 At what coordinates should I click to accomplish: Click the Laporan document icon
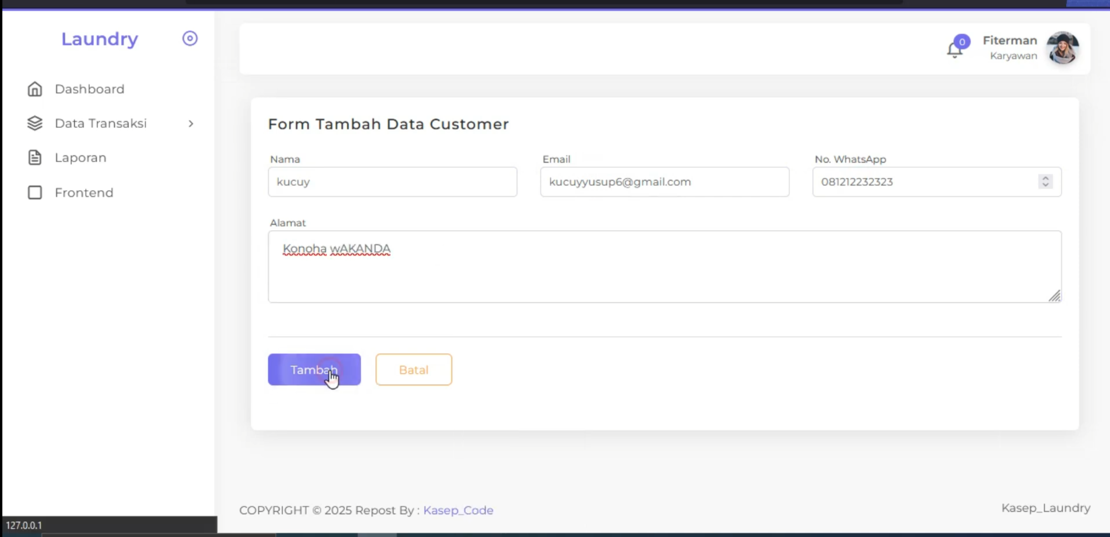(x=35, y=158)
